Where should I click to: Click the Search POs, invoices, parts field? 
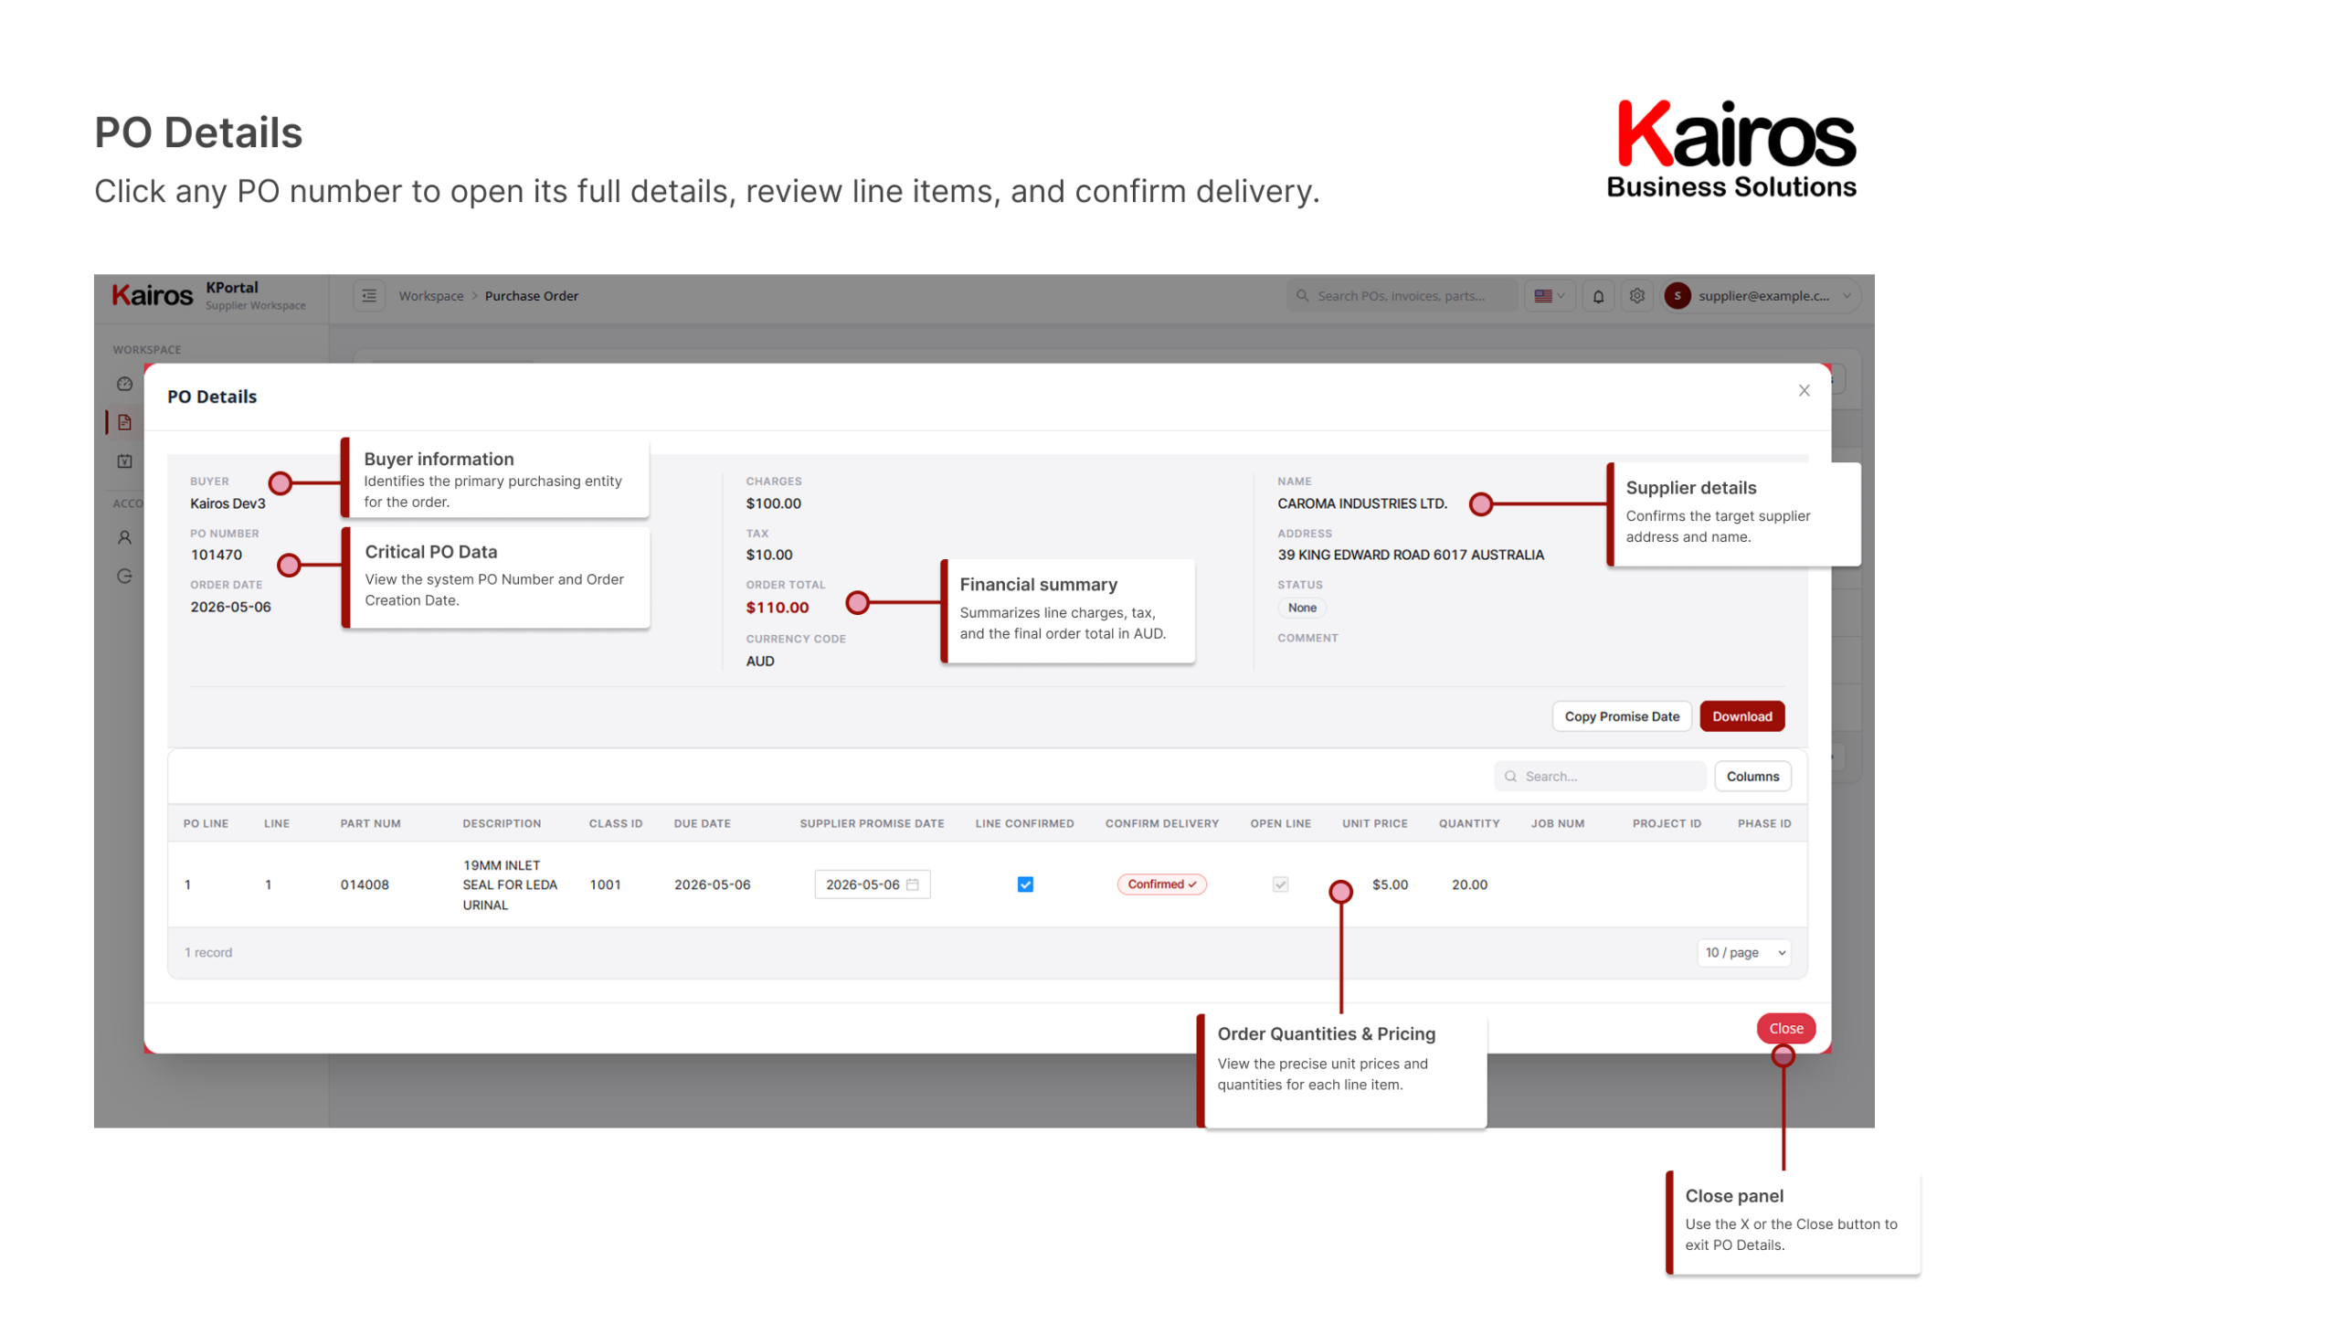[x=1402, y=296]
